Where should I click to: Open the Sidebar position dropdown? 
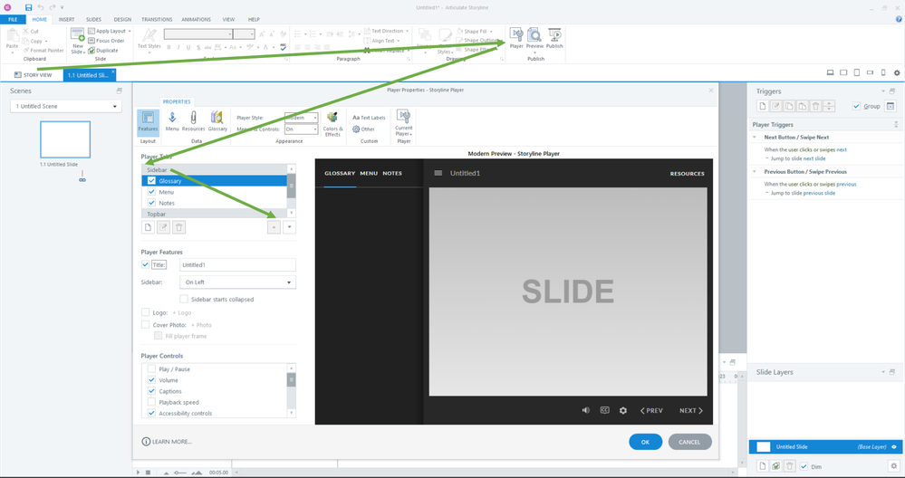tap(237, 282)
